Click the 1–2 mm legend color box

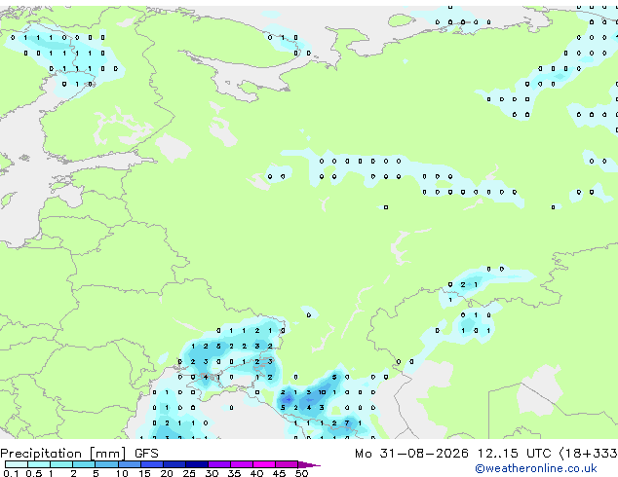(x=61, y=464)
